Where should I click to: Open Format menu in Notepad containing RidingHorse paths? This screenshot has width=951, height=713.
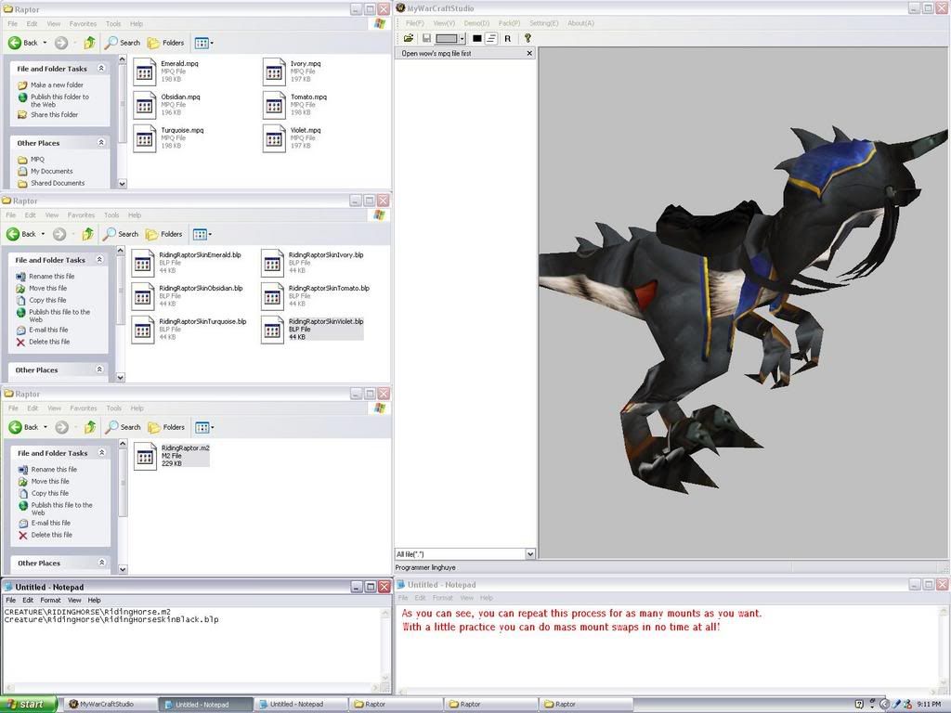click(x=50, y=601)
